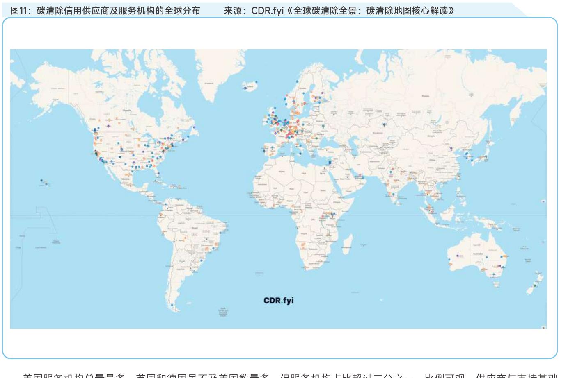Click the China label on the map
The height and width of the screenshot is (378, 568).
tap(433, 160)
